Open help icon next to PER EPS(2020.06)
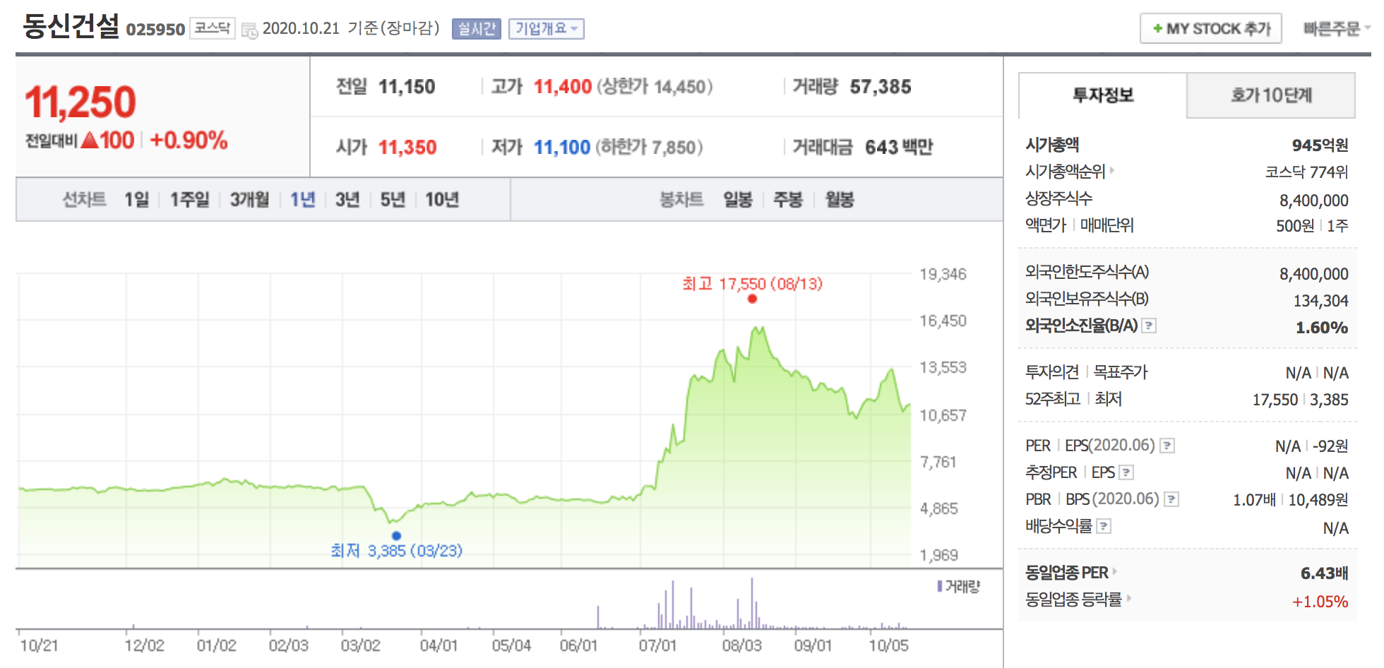The width and height of the screenshot is (1384, 668). (1168, 446)
